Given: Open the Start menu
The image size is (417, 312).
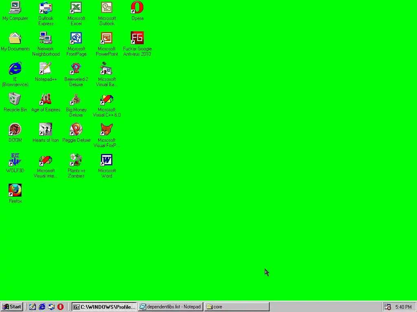Looking at the screenshot, I should click(12, 307).
